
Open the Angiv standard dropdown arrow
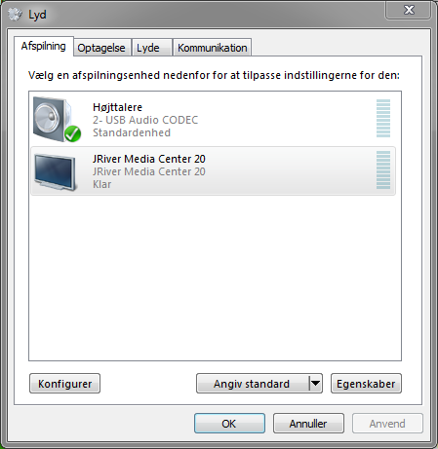(x=315, y=384)
